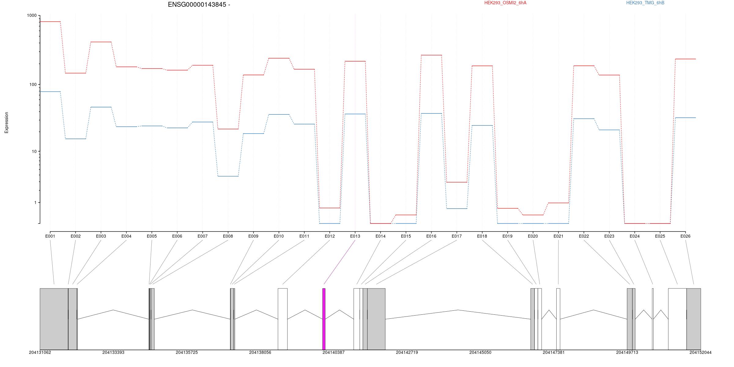Click genomic coordinate 204140387
The width and height of the screenshot is (734, 367).
[x=334, y=353]
